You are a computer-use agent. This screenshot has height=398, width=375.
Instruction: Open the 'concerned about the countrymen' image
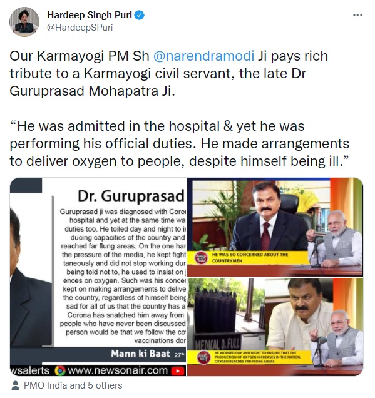point(275,227)
